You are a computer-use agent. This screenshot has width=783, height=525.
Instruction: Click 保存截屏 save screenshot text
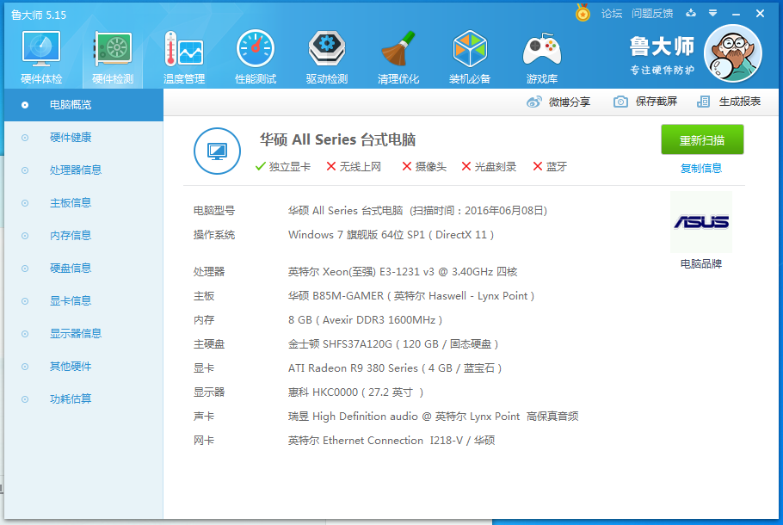click(657, 102)
